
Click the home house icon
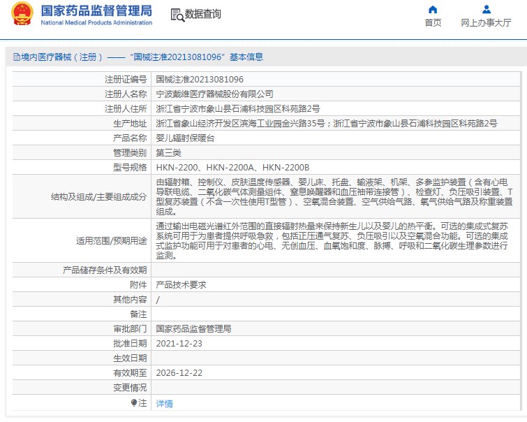433,10
